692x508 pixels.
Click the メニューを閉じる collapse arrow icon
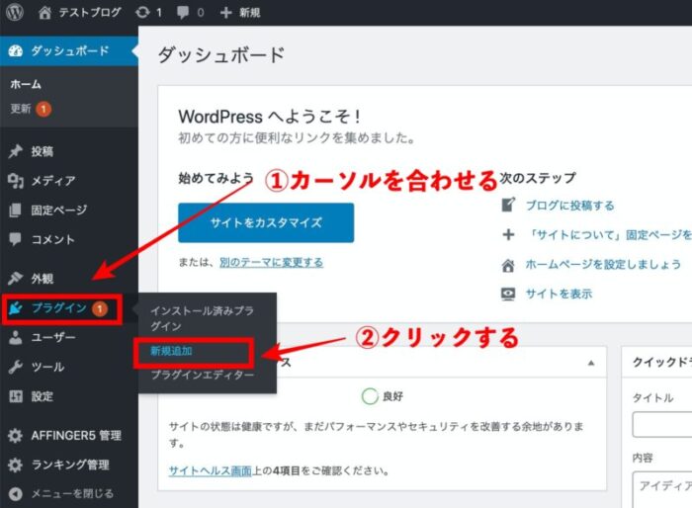point(16,494)
